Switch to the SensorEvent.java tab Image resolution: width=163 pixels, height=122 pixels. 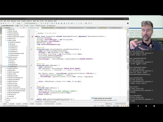[x=48, y=28]
